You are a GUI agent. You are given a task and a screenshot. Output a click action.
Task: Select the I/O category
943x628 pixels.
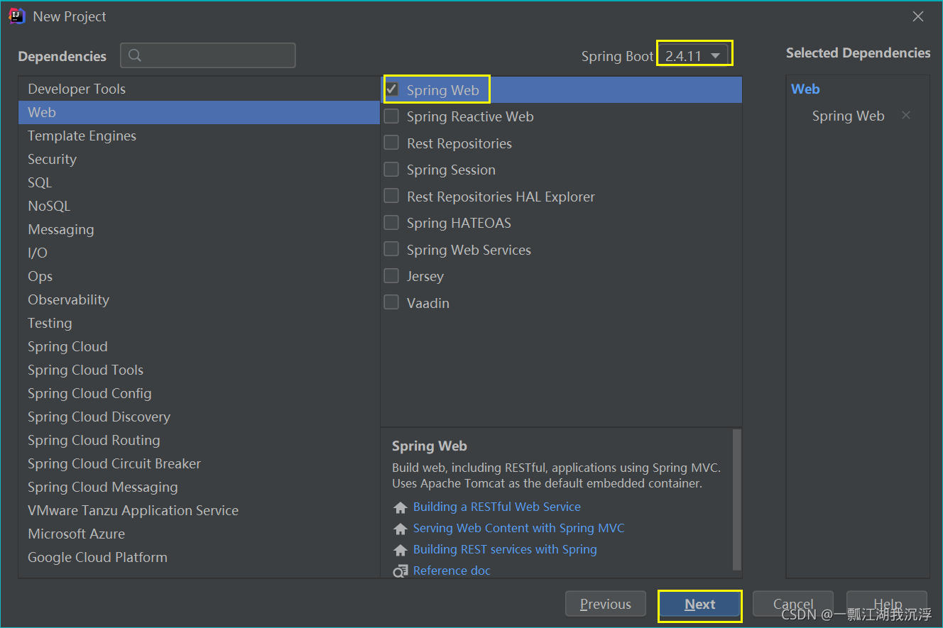pos(199,253)
